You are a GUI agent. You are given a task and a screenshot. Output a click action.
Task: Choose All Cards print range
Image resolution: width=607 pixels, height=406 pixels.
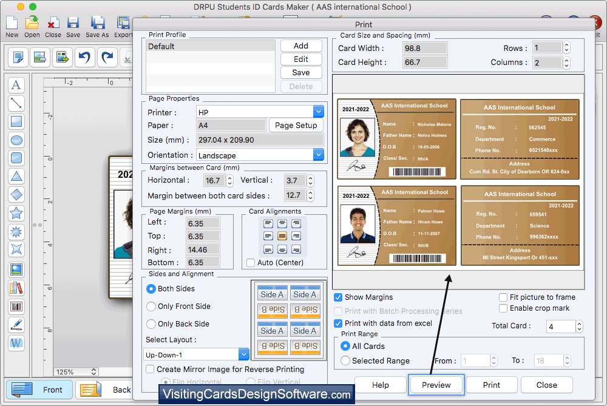(x=345, y=346)
